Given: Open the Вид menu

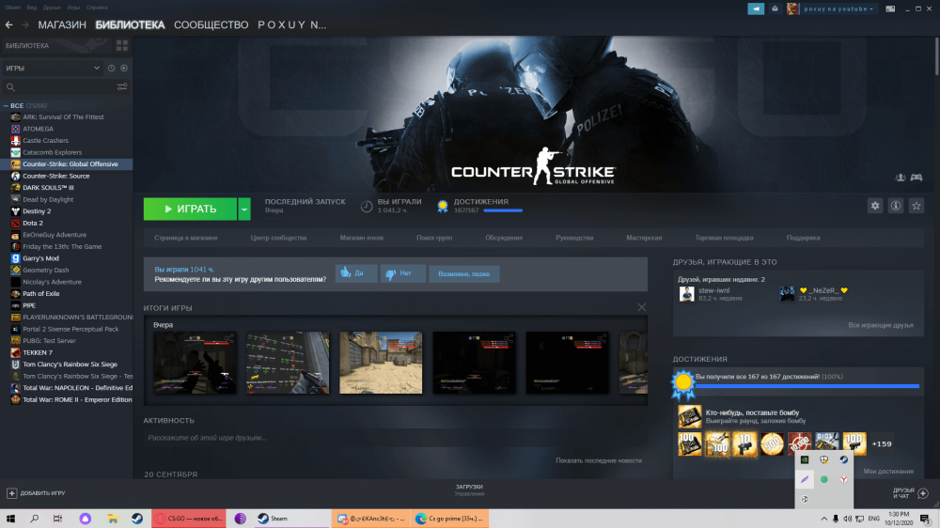Looking at the screenshot, I should (x=32, y=8).
